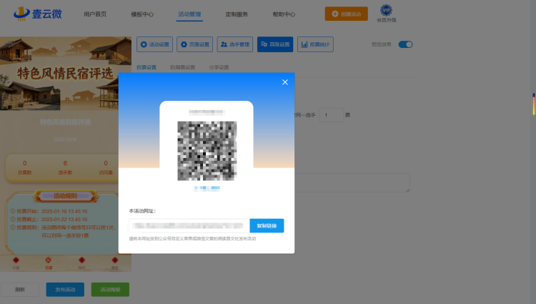Click the 活动规则 heading badge
Screen dimensions: 536x304
[x=66, y=196]
